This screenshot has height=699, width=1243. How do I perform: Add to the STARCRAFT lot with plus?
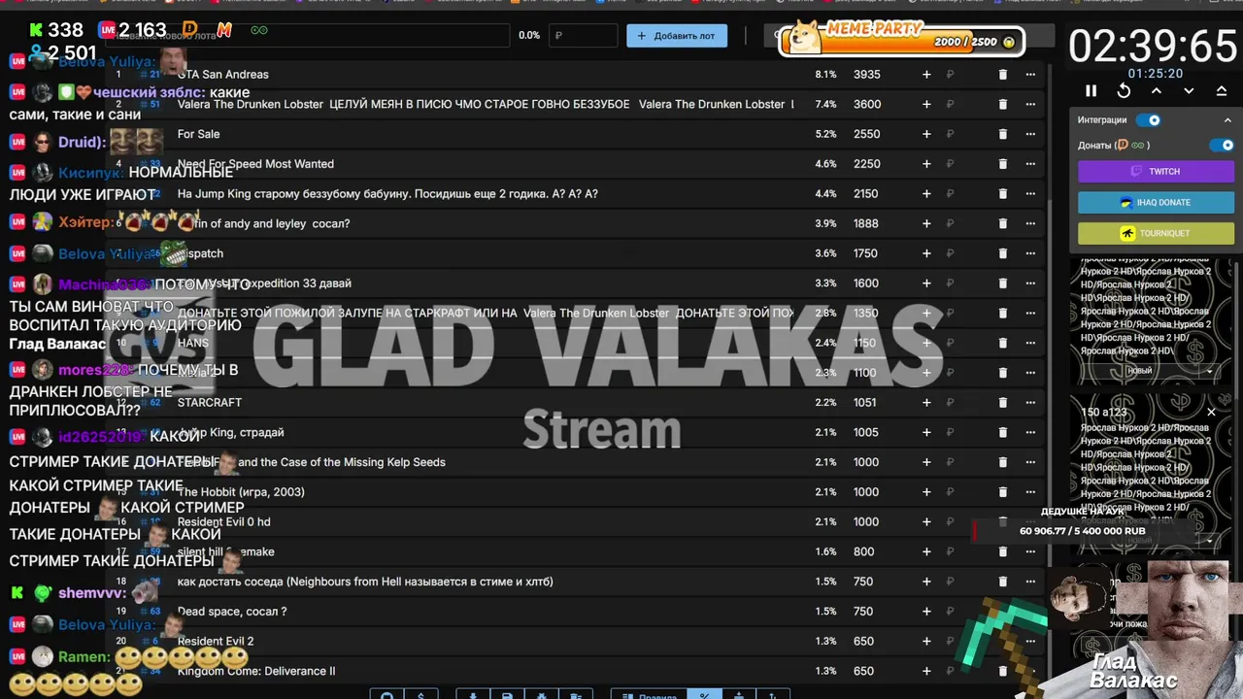point(926,402)
